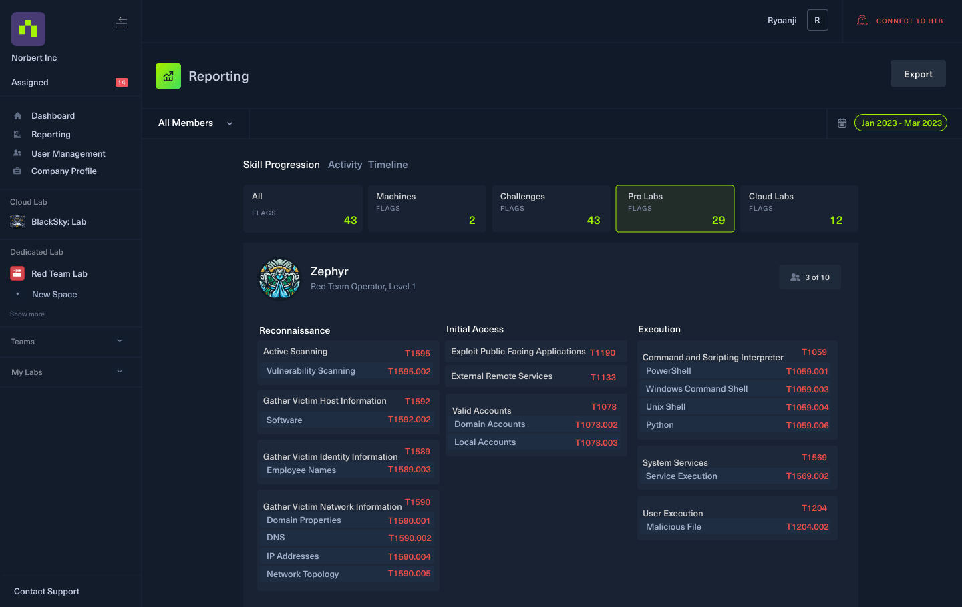Select the Machines flags card

[426, 209]
